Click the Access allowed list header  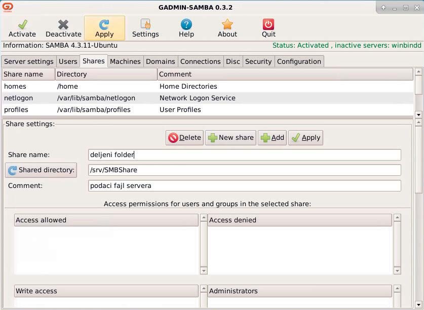[x=106, y=220]
